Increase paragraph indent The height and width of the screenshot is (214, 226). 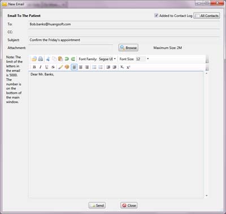point(115,67)
